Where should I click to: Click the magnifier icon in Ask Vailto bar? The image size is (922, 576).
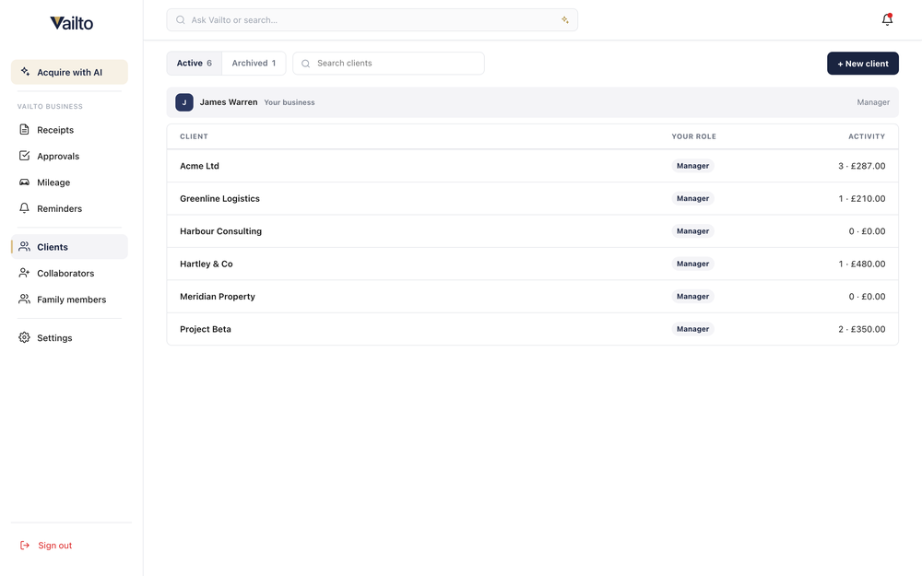(x=181, y=20)
